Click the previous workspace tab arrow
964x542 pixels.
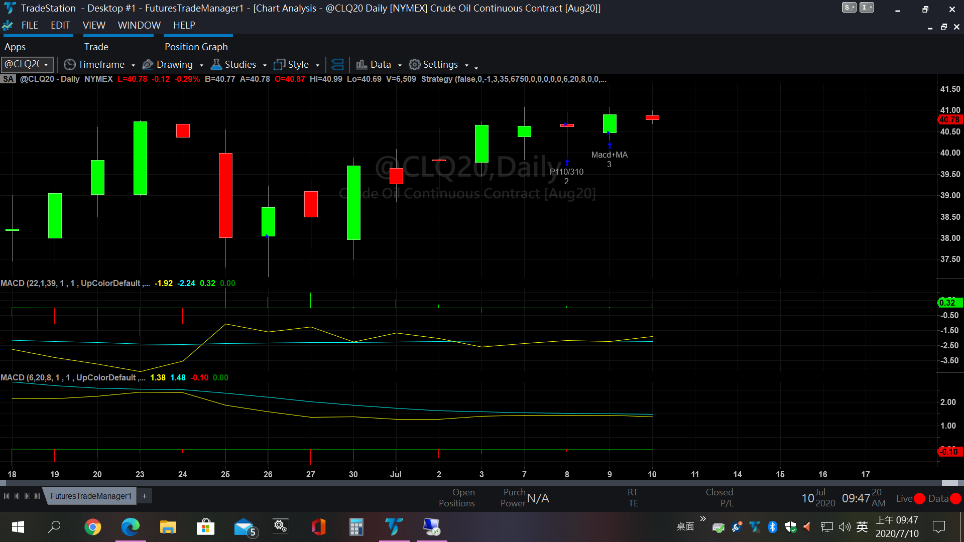coord(17,496)
